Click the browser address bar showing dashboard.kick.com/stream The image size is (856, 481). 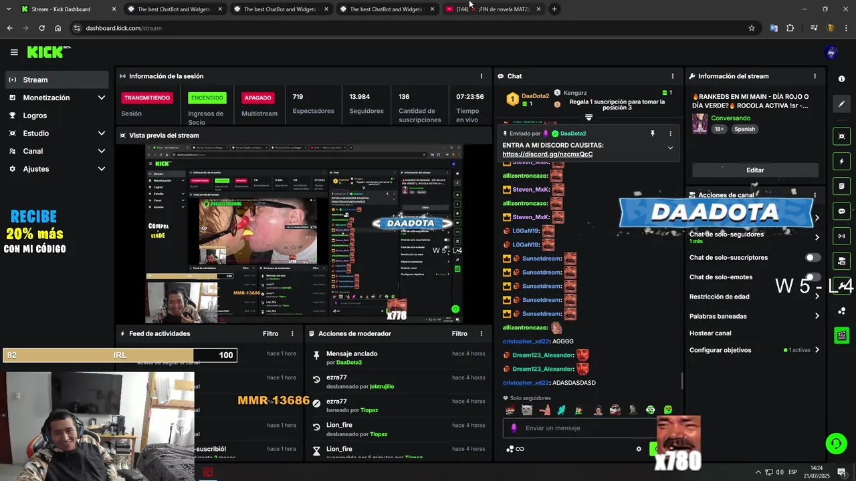click(408, 28)
